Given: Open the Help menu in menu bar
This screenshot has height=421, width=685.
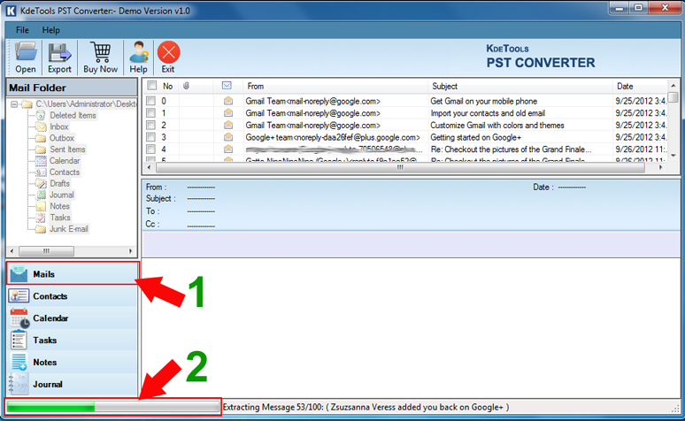Looking at the screenshot, I should pos(51,30).
